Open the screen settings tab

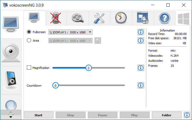[x=34, y=18]
